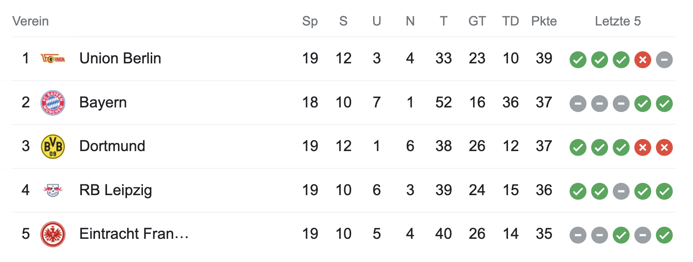The image size is (693, 262).
Task: Open the Union Berlin team link
Action: pyautogui.click(x=120, y=58)
